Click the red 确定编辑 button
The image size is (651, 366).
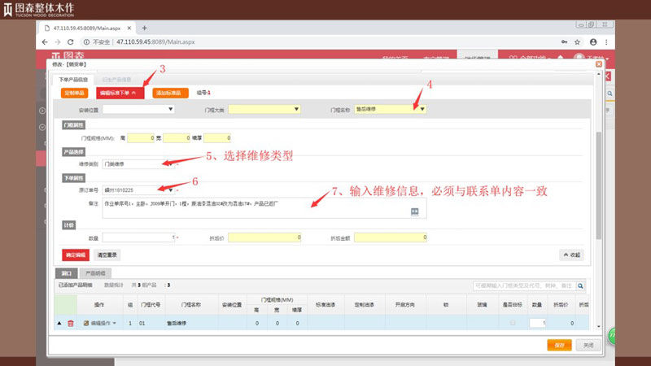74,255
